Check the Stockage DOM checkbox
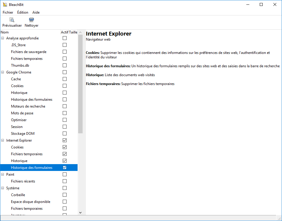 [x=64, y=134]
